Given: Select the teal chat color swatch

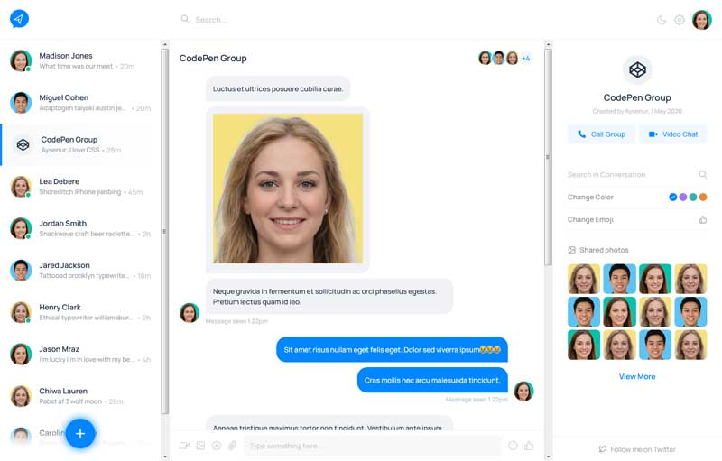Looking at the screenshot, I should click(693, 197).
